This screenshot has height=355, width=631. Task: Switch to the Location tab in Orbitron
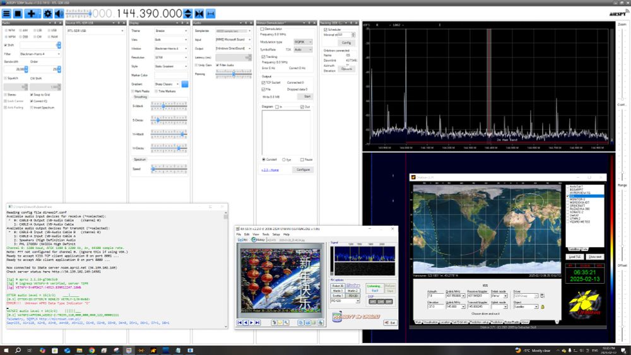[445, 322]
